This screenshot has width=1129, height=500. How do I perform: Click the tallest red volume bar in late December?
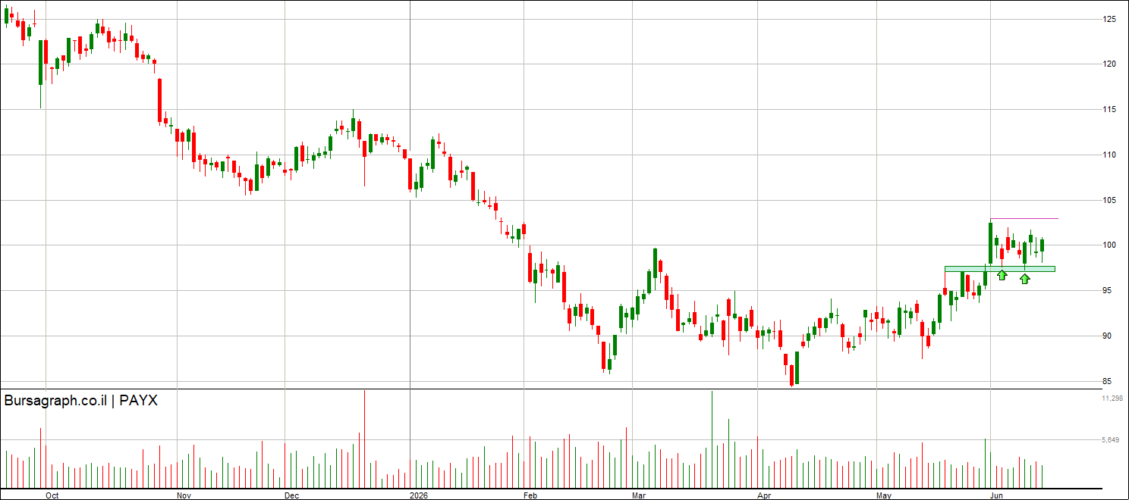[364, 439]
